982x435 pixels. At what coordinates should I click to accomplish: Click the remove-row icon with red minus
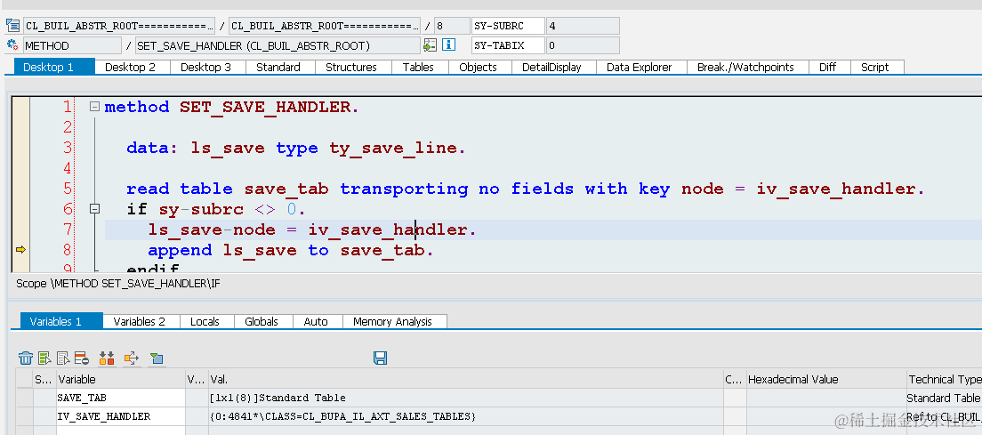point(82,358)
